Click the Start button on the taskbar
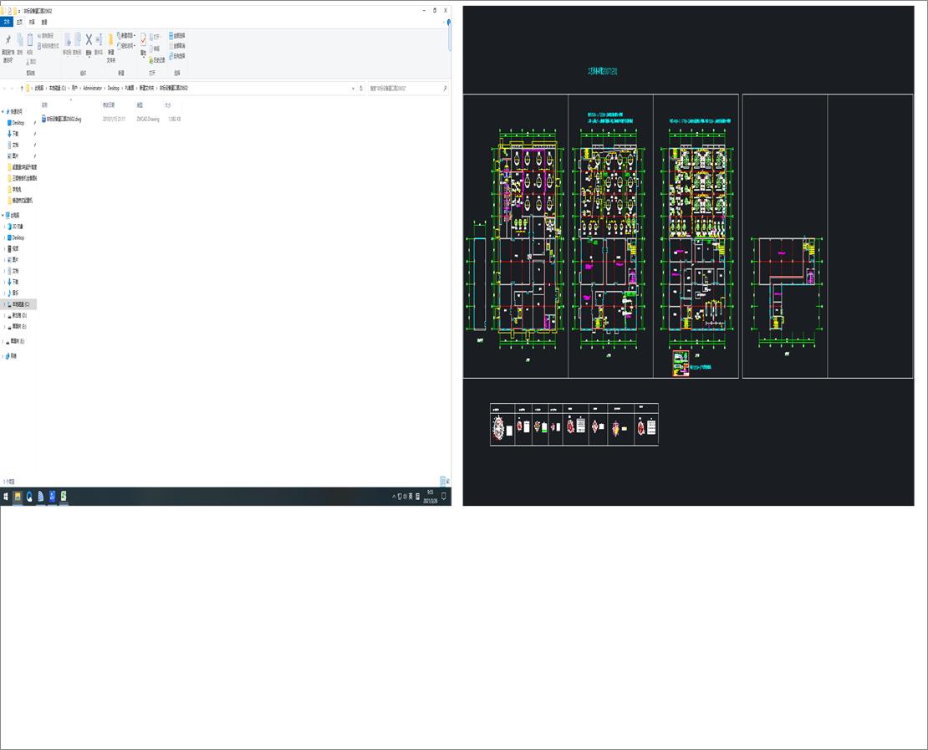 click(6, 497)
